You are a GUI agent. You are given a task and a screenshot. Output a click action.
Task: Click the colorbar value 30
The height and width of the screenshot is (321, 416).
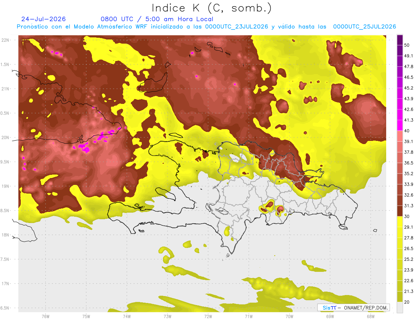pos(407,217)
